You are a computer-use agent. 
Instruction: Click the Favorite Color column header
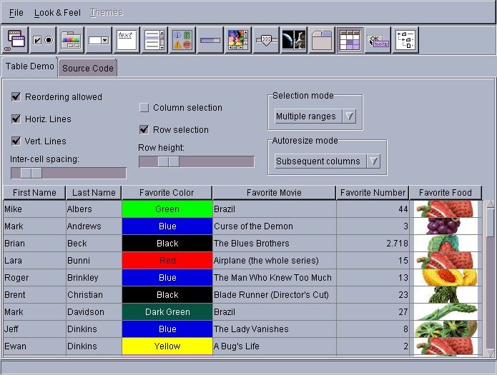(167, 193)
